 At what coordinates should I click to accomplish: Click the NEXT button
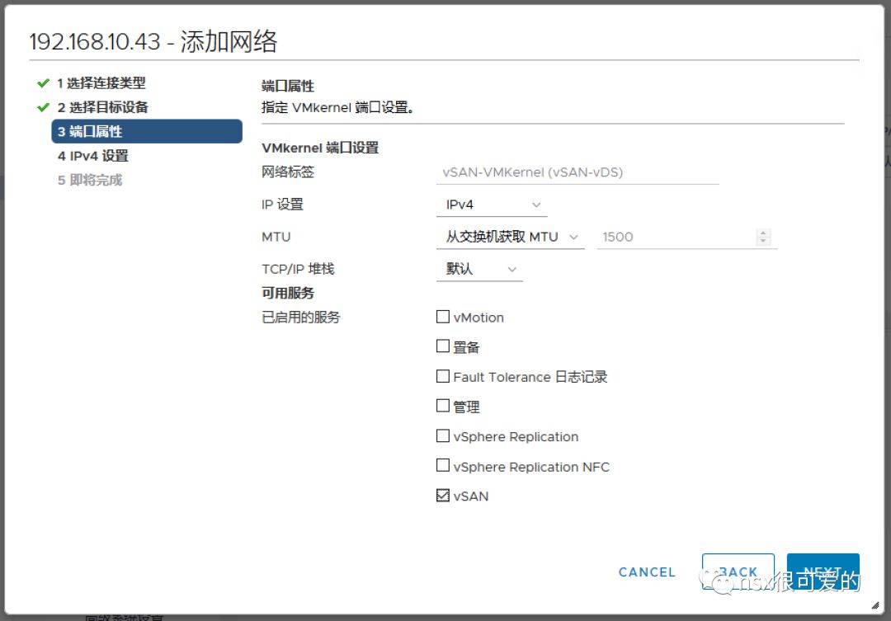click(823, 572)
